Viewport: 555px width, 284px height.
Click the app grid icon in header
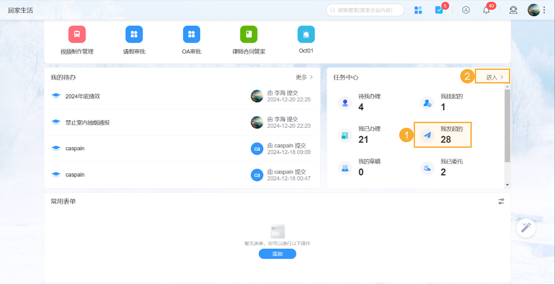(418, 10)
